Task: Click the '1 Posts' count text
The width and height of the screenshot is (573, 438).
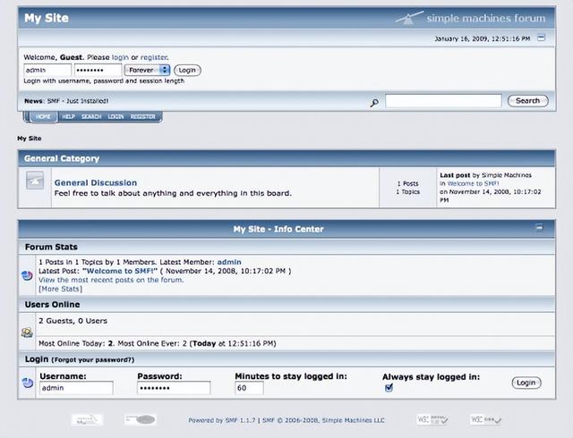Action: pyautogui.click(x=408, y=183)
